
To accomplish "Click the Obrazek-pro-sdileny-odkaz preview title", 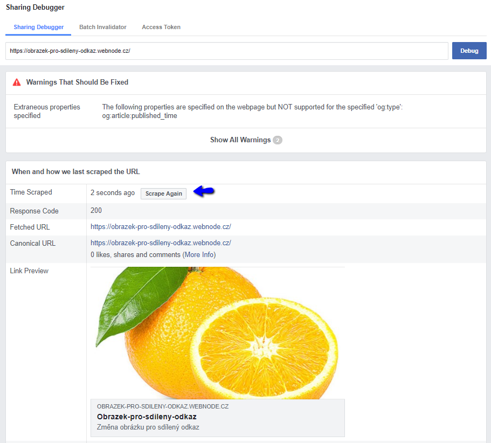I will [x=147, y=417].
